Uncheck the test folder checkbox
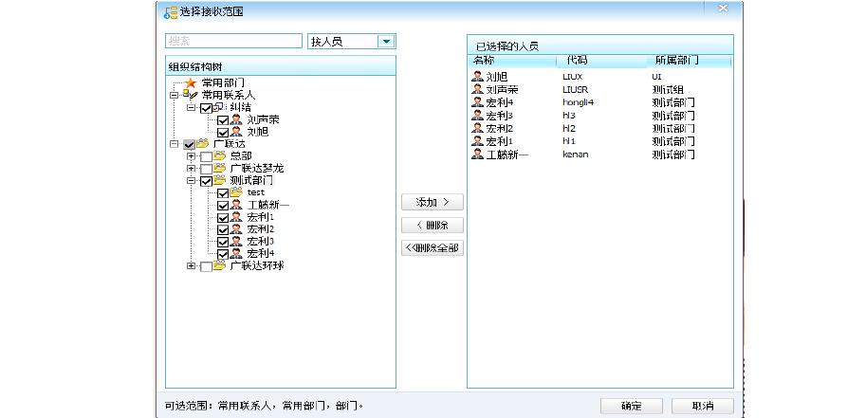 point(223,192)
